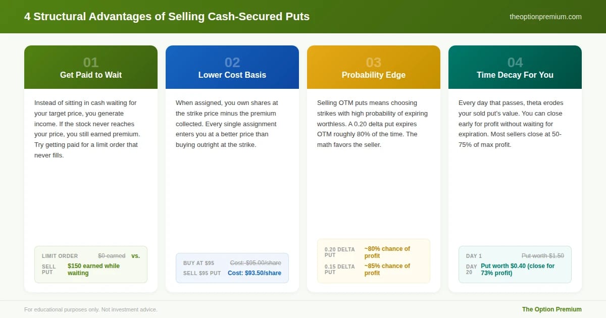This screenshot has height=318, width=606.
Task: Click the faded 04 number badge
Action: (x=515, y=63)
